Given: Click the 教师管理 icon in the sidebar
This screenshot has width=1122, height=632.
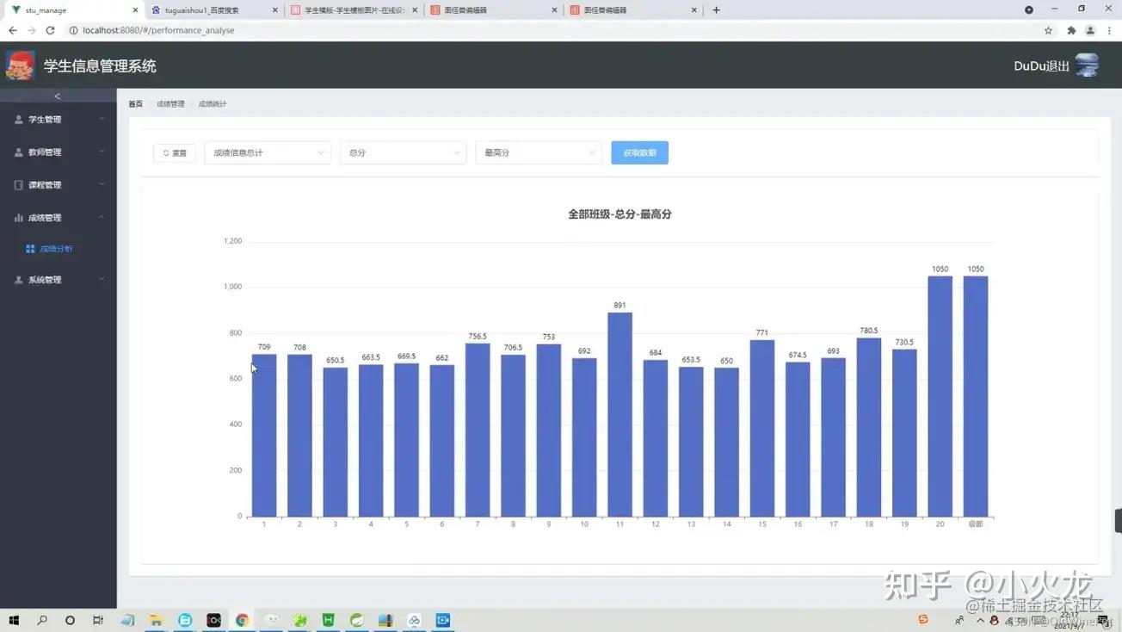Looking at the screenshot, I should (x=19, y=152).
